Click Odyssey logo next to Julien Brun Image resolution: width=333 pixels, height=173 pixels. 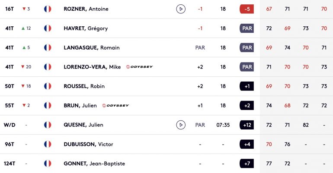(x=115, y=105)
